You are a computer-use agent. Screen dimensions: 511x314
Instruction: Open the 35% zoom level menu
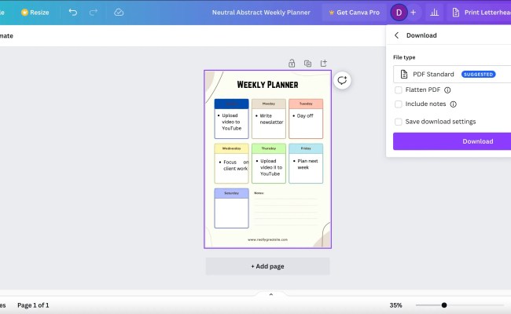(x=395, y=305)
